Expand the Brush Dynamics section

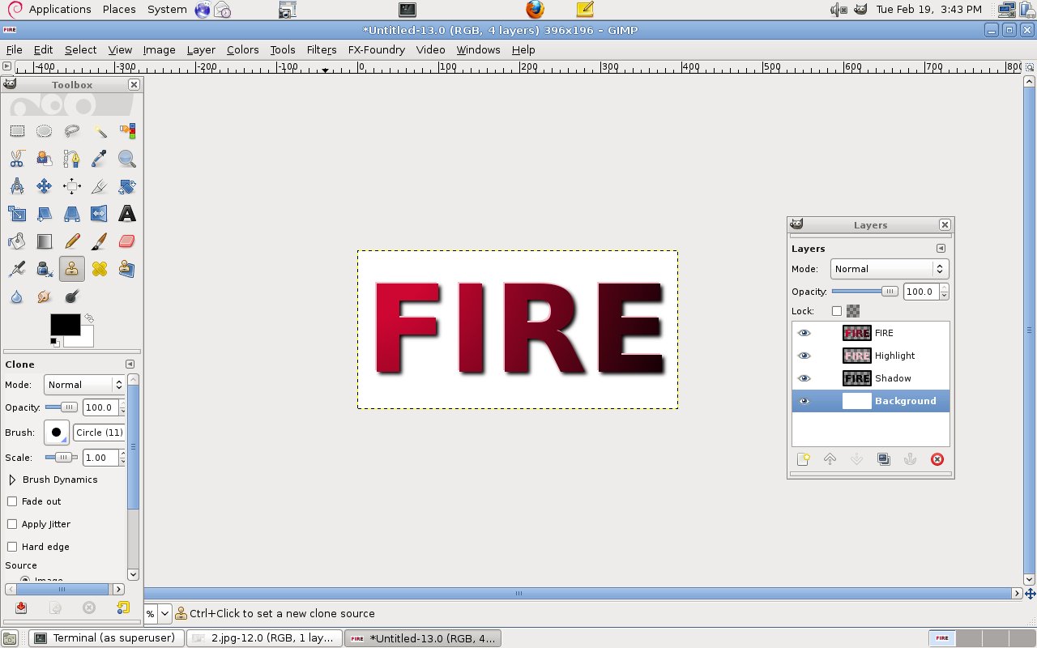pyautogui.click(x=12, y=480)
